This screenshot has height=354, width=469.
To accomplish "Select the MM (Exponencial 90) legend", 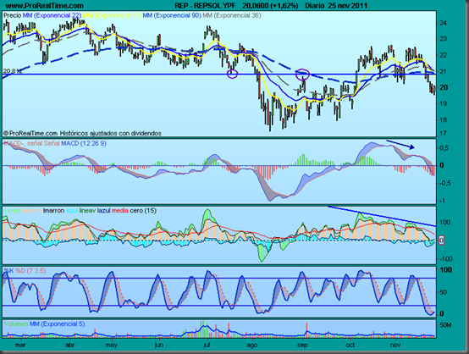I will coord(172,15).
